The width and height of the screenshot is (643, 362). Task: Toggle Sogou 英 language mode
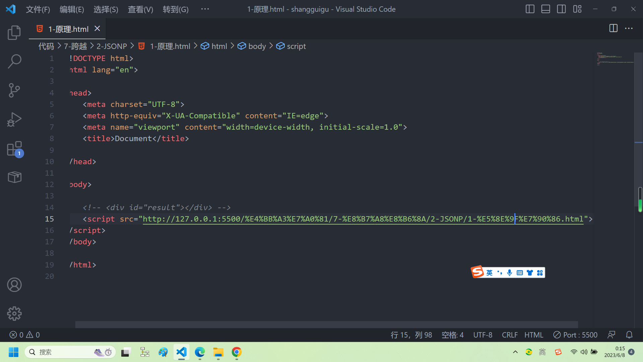(x=489, y=273)
